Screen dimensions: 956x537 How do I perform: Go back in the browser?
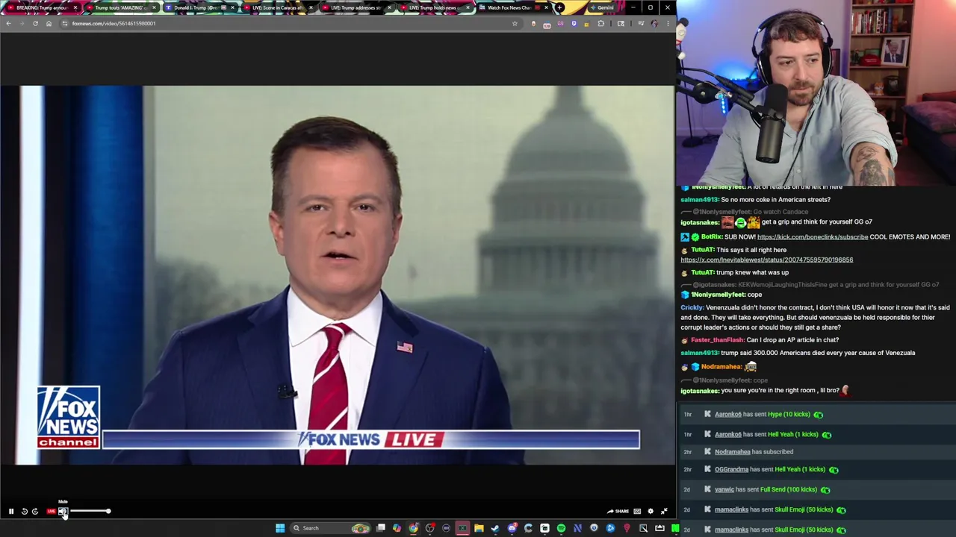(x=8, y=23)
